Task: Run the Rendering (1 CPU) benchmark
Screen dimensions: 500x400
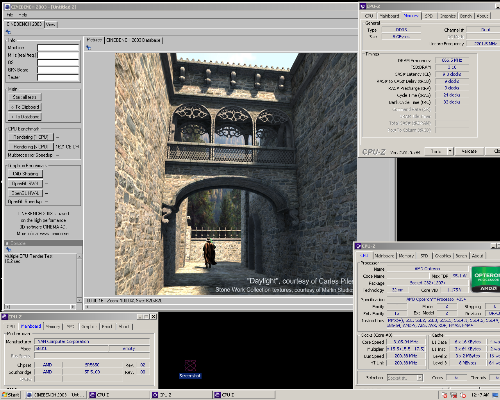Action: (31, 137)
